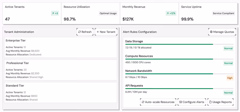Select the Enterprise Tier card heading
This screenshot has width=240, height=112.
[x=16, y=40]
